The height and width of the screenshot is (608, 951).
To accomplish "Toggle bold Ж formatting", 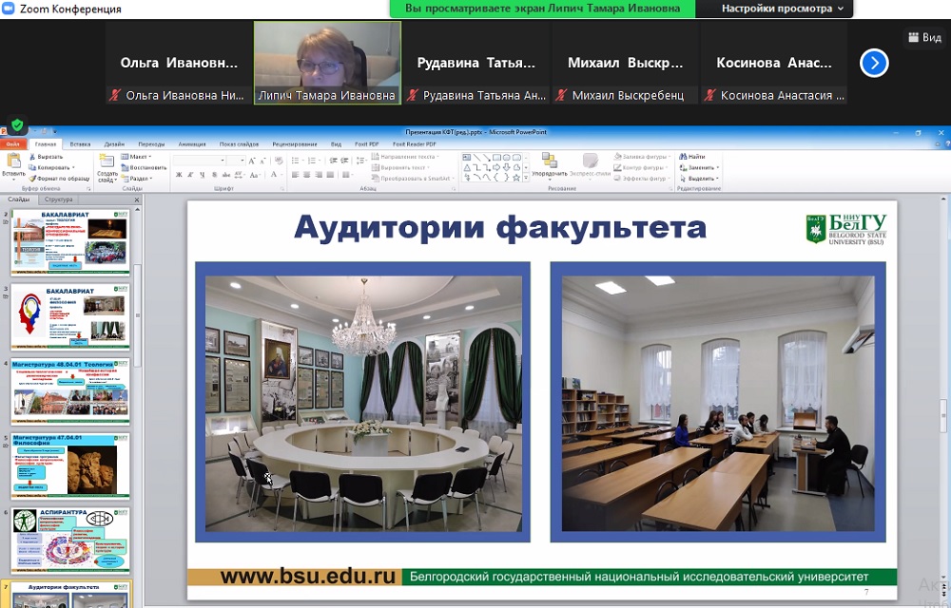I will click(x=177, y=175).
